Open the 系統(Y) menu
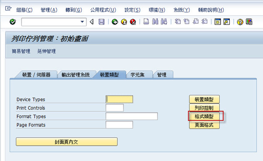 click(x=181, y=10)
